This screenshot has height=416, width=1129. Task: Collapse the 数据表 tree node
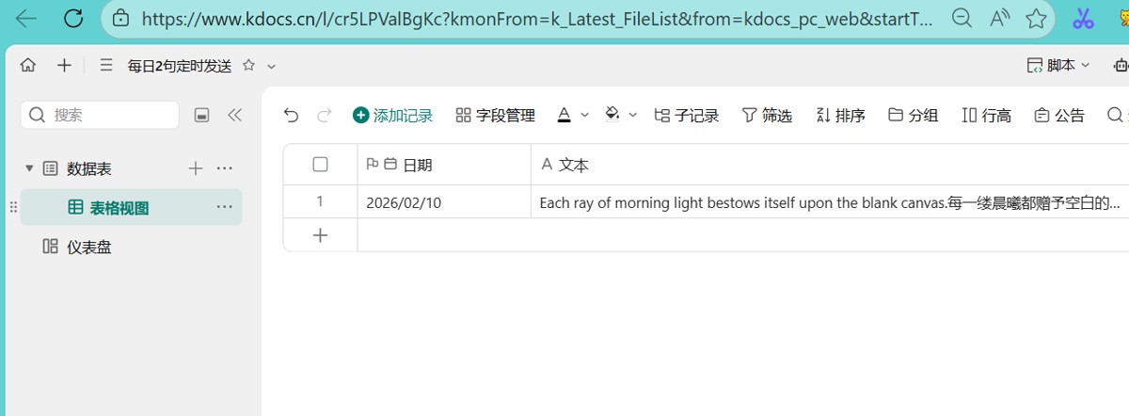coord(29,168)
